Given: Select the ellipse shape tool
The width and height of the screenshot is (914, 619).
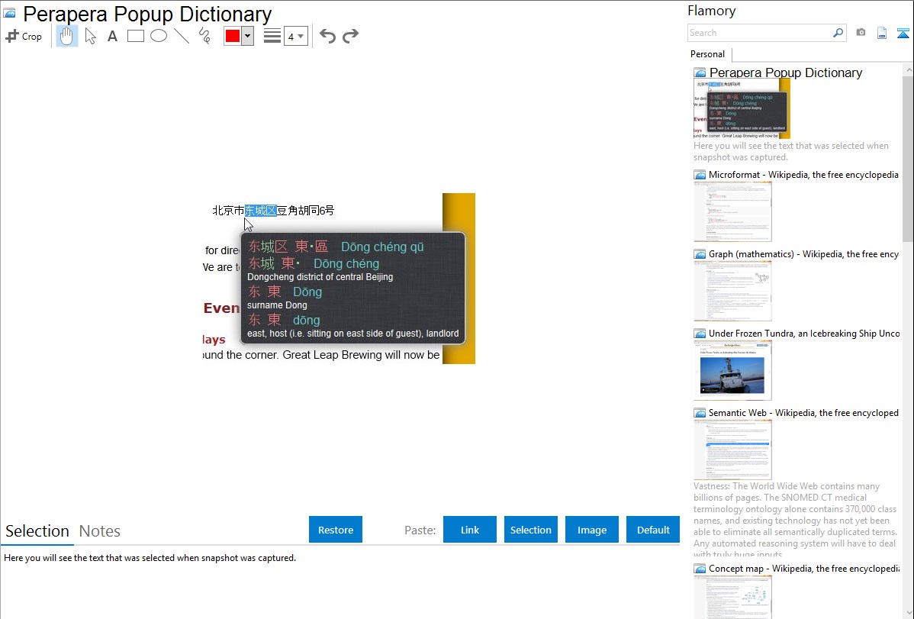Looking at the screenshot, I should point(159,36).
